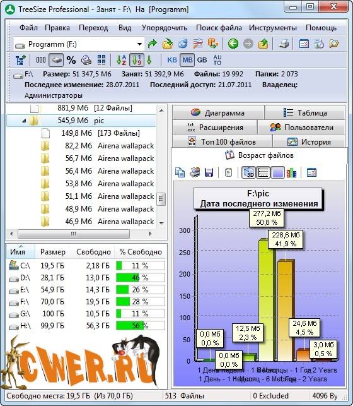This screenshot has width=353, height=406.
Task: Toggle percent display mode
Action: pos(71,60)
